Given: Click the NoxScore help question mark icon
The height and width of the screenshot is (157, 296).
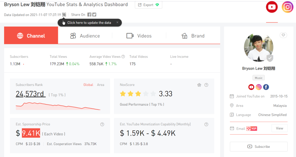Looking at the screenshot, I should coord(206,85).
